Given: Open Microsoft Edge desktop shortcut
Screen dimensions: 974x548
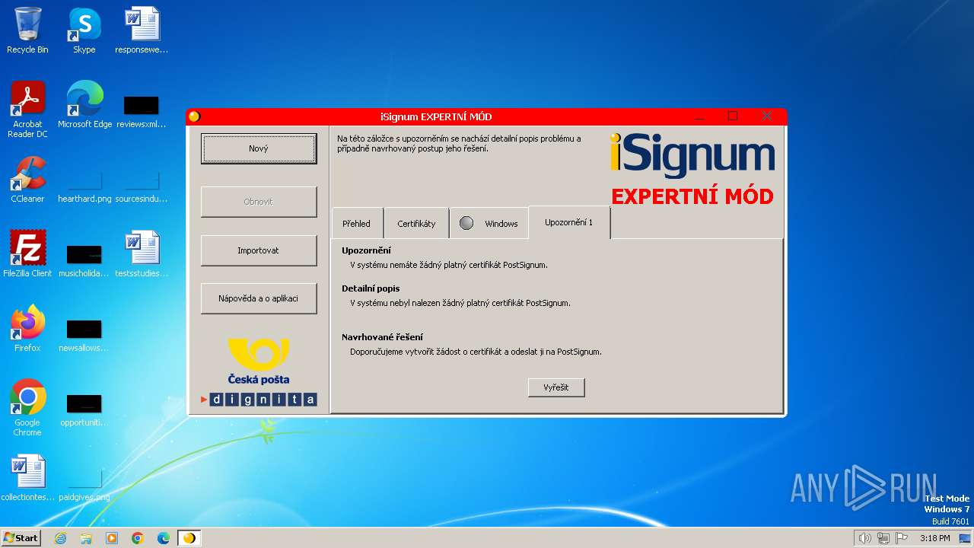Looking at the screenshot, I should (x=84, y=105).
